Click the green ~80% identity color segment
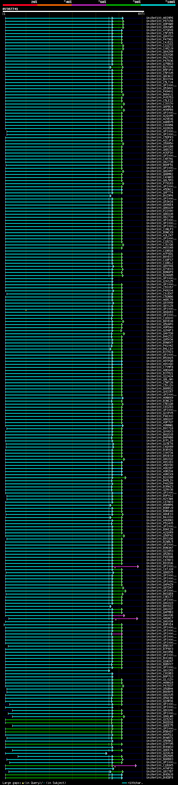Screen dimensions: 178x785 coord(123,5)
